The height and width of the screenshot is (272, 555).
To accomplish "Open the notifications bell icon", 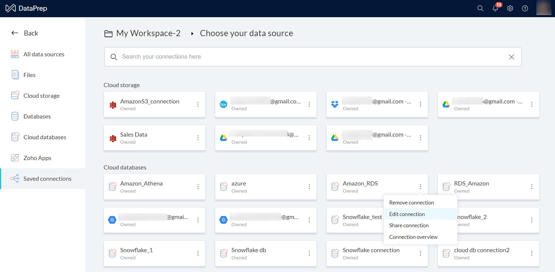I will [x=495, y=8].
